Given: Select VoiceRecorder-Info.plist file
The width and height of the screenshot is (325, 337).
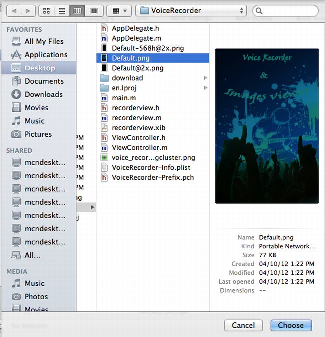Looking at the screenshot, I should [x=153, y=167].
